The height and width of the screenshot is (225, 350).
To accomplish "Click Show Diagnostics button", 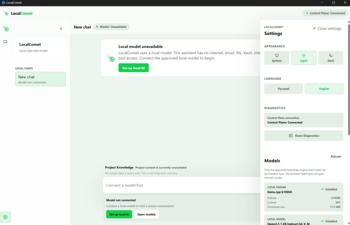I will coord(304,136).
